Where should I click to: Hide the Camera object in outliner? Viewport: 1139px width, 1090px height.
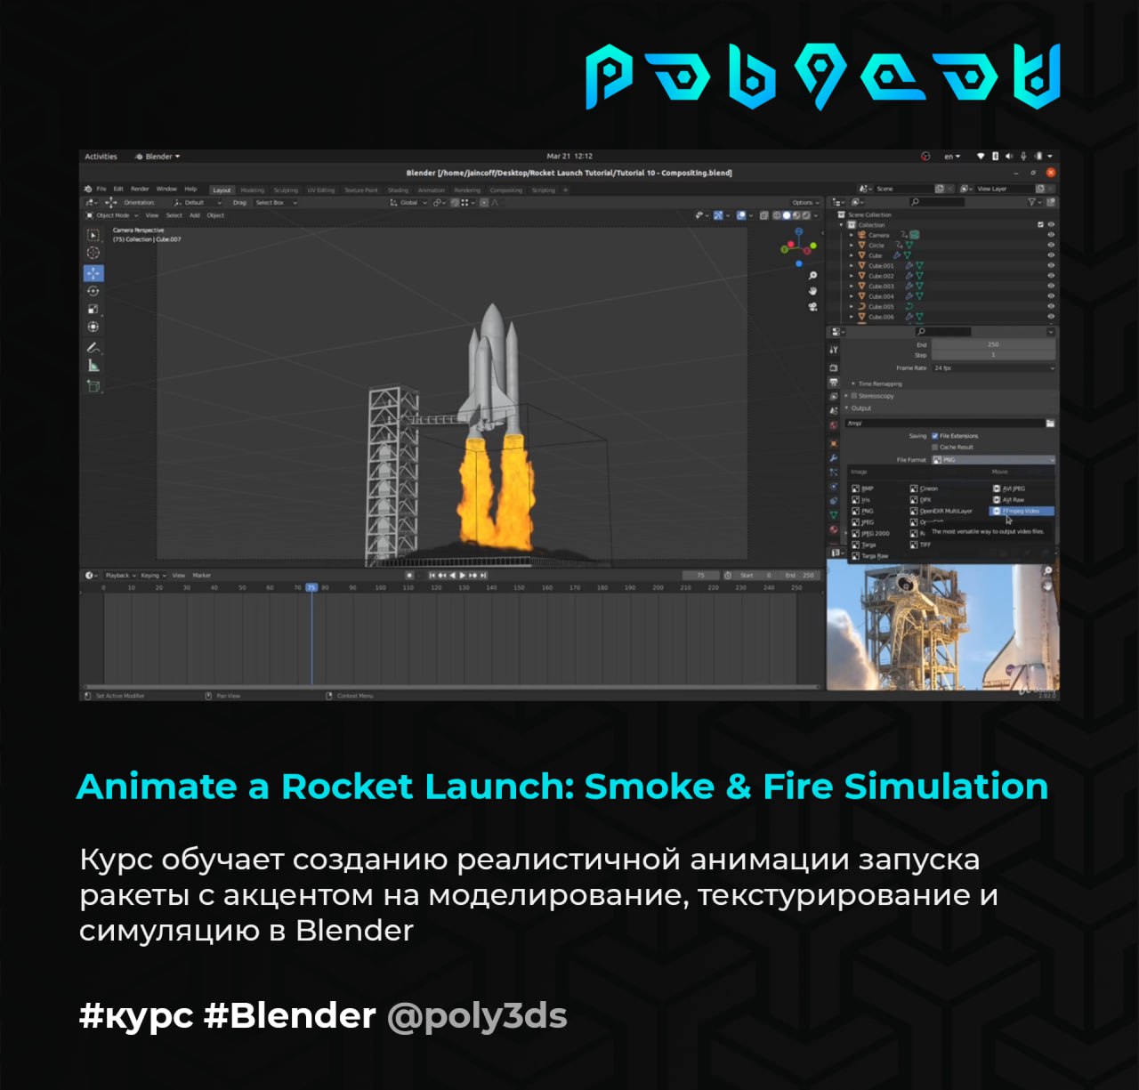click(1051, 235)
